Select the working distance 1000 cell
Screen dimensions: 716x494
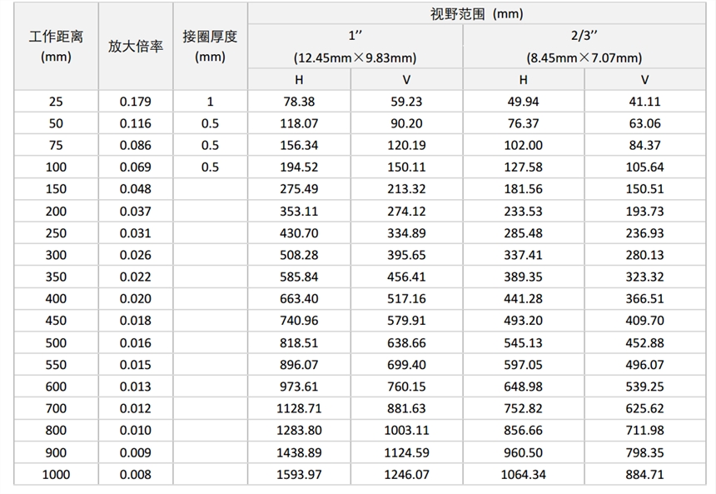click(x=56, y=474)
